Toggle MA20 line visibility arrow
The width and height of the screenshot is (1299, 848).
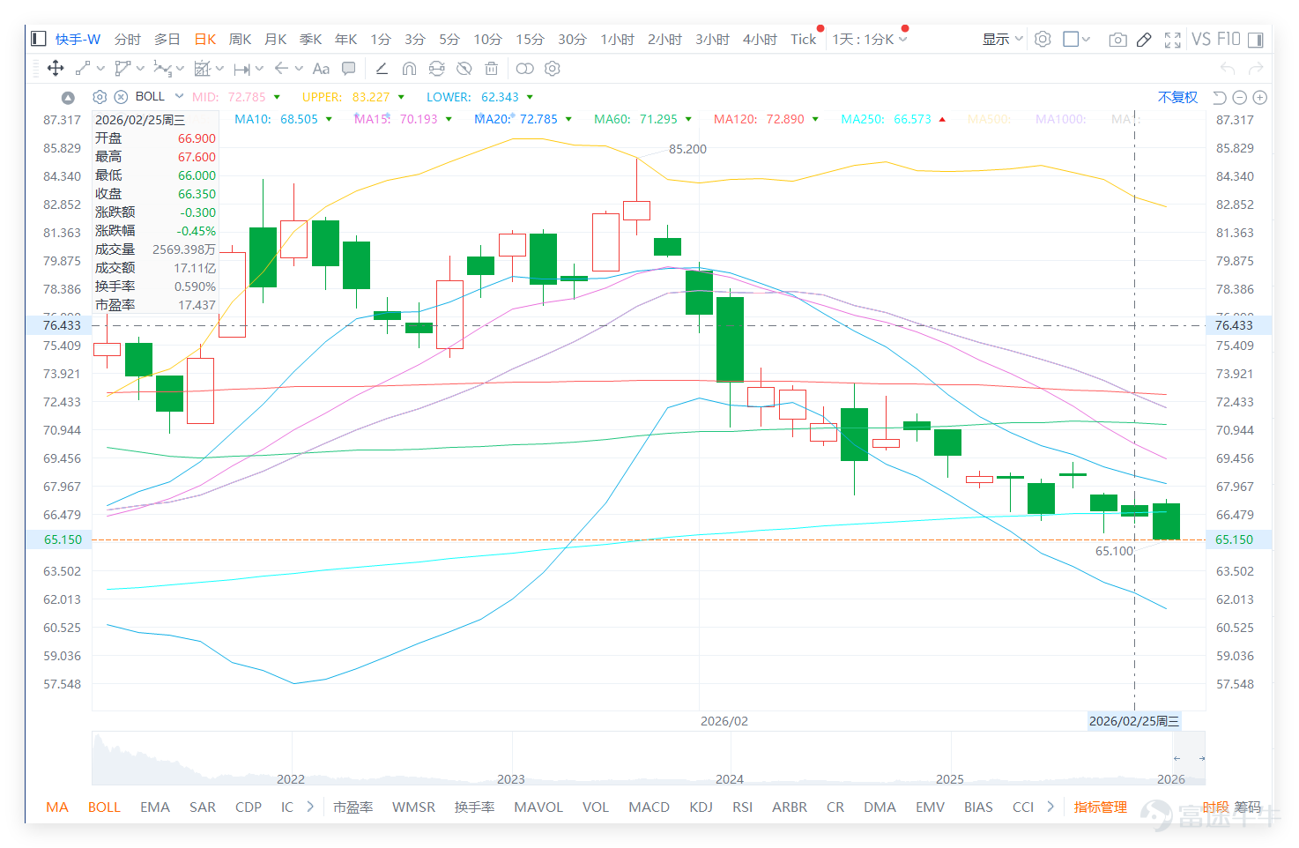click(x=568, y=119)
